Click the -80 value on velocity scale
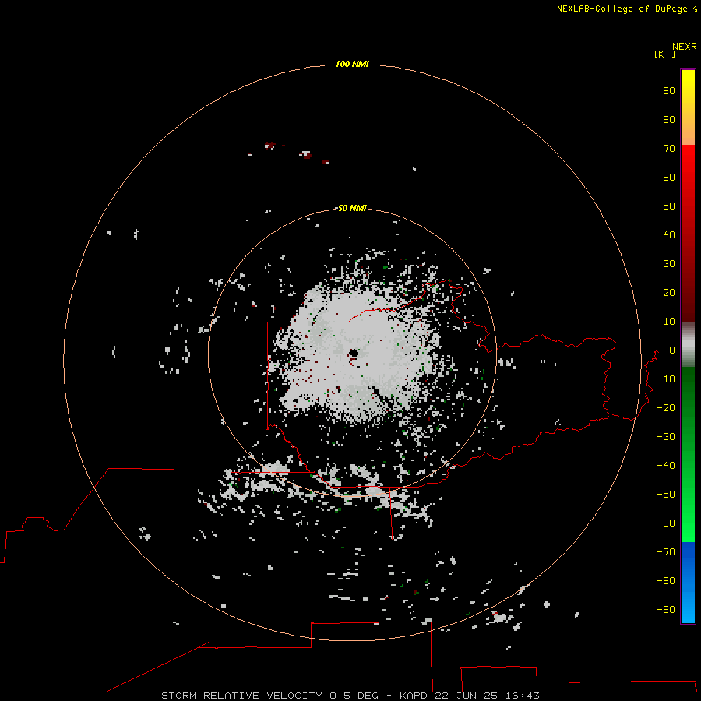 (x=666, y=581)
